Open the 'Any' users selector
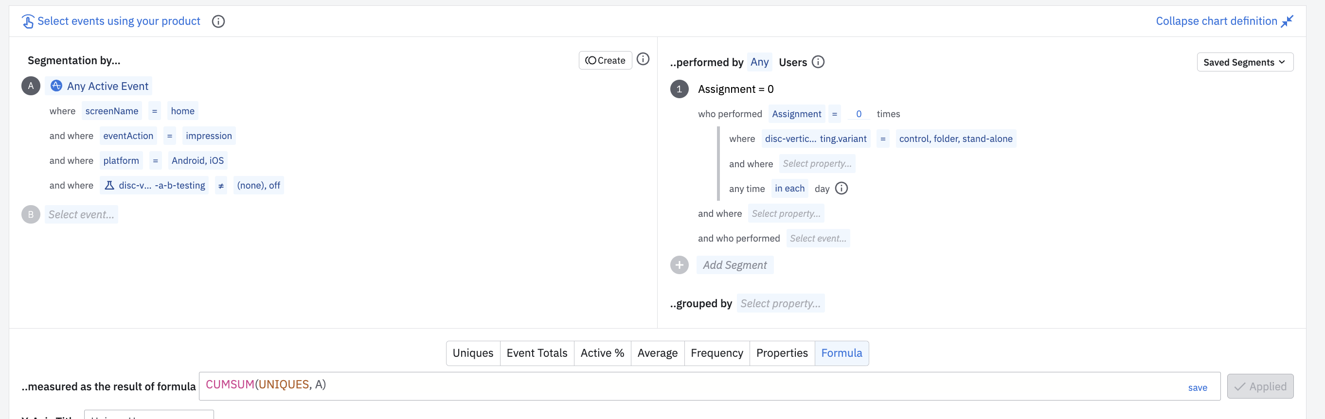Screen dimensions: 1325x419 click(x=759, y=62)
